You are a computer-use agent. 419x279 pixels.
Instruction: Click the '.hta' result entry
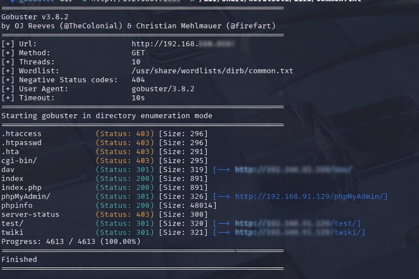[10, 152]
